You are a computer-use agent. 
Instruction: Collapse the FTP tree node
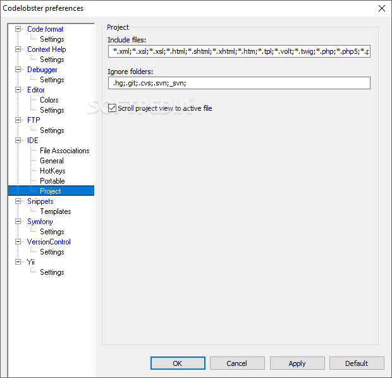pos(18,120)
